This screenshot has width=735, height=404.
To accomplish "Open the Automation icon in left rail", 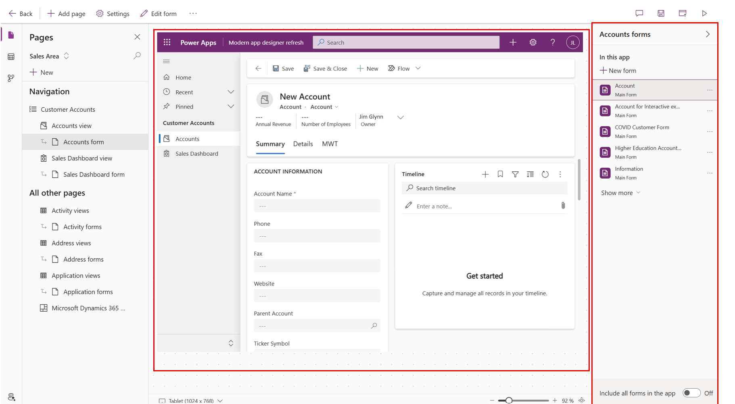I will [x=11, y=78].
